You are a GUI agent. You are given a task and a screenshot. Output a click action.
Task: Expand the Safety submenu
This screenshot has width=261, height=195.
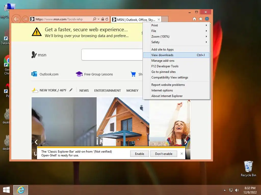(x=176, y=42)
